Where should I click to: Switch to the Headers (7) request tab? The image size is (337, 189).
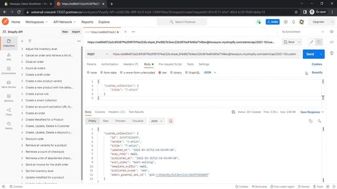[x=131, y=64]
